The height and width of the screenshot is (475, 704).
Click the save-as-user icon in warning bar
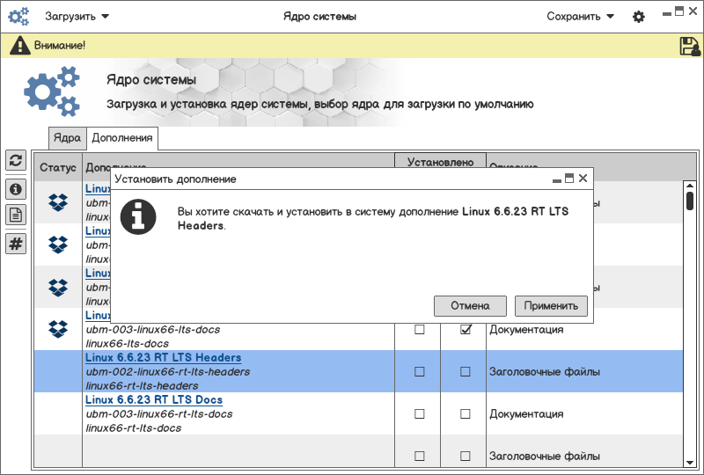coord(690,46)
